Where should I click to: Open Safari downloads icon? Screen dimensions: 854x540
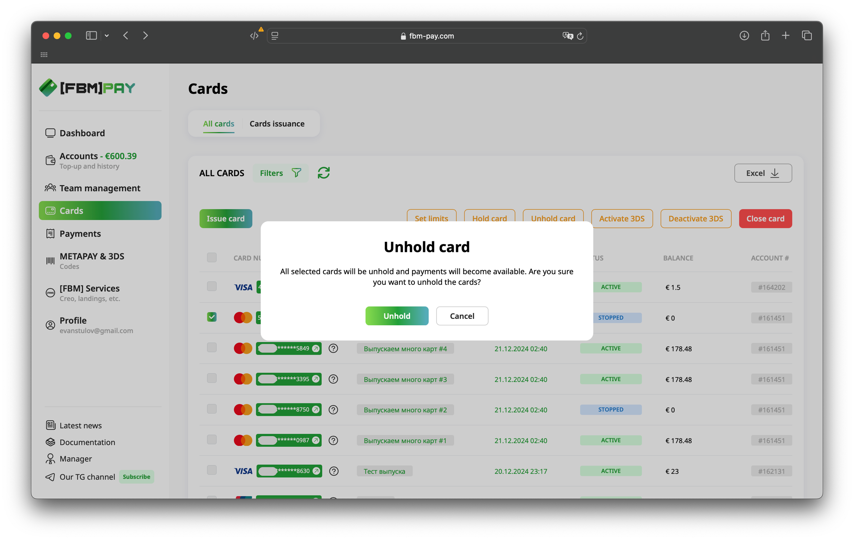pos(744,36)
